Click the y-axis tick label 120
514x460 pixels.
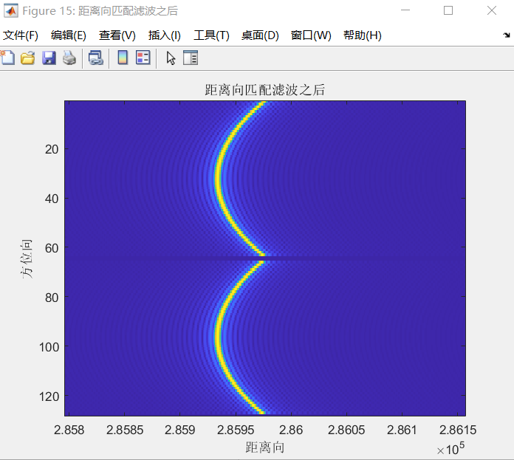(49, 397)
